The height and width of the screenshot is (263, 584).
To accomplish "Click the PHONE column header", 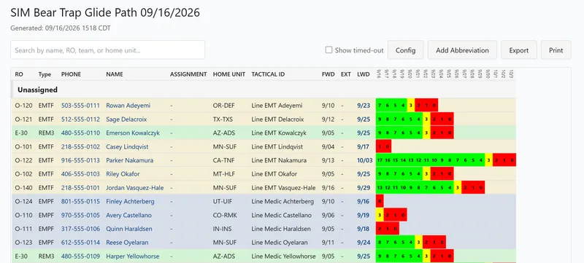I will coord(71,74).
